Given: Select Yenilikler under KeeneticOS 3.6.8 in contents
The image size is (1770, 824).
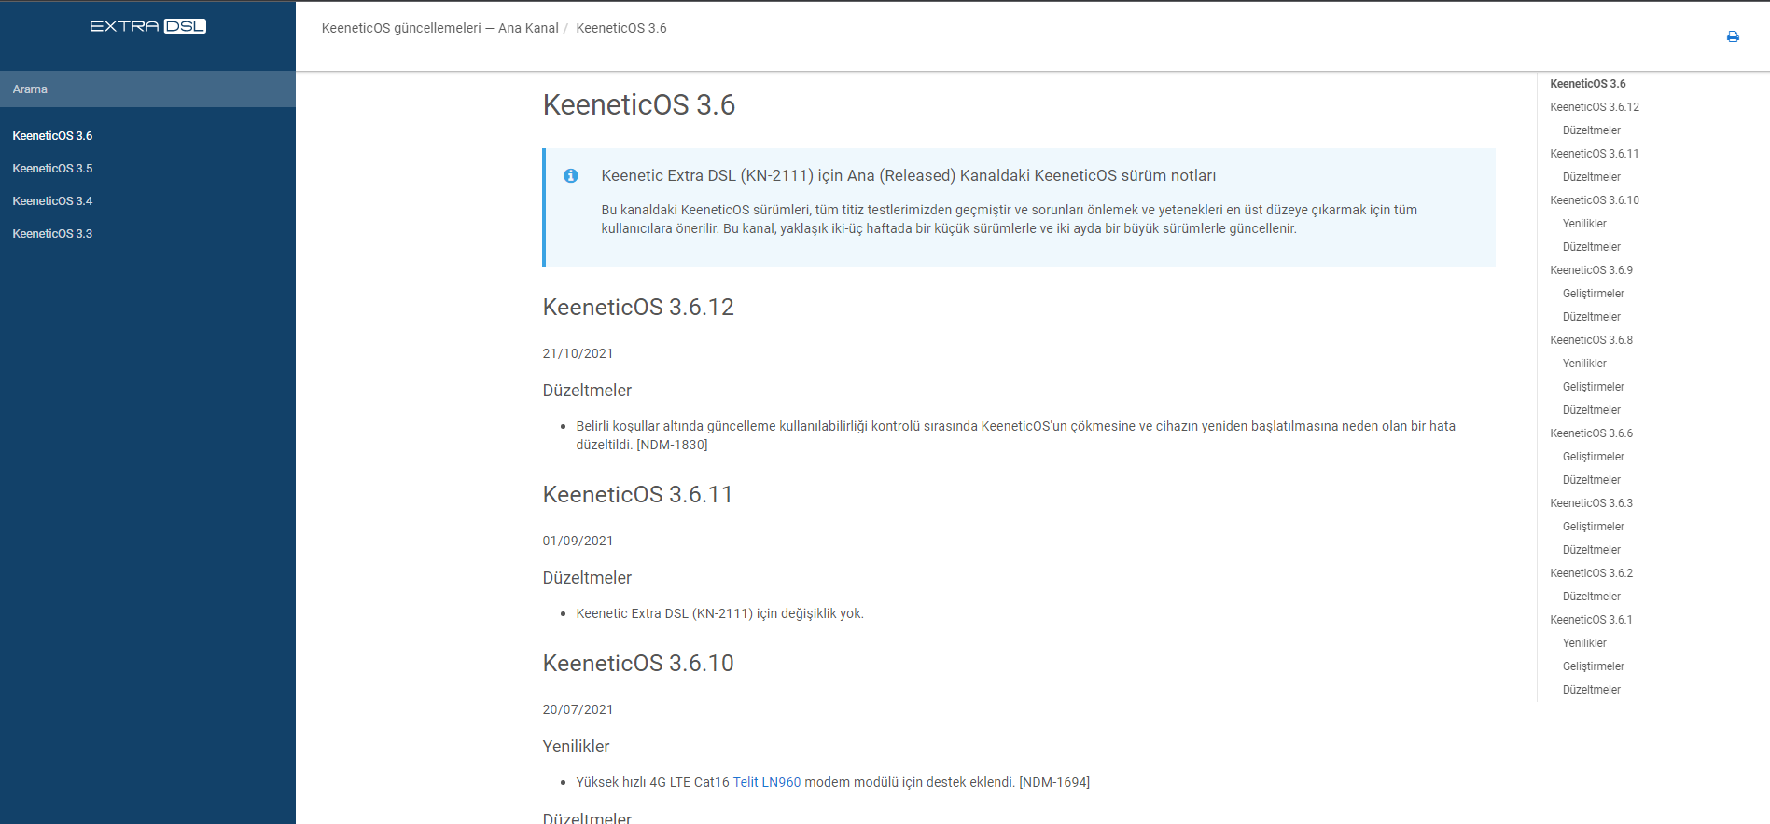Looking at the screenshot, I should [1584, 364].
